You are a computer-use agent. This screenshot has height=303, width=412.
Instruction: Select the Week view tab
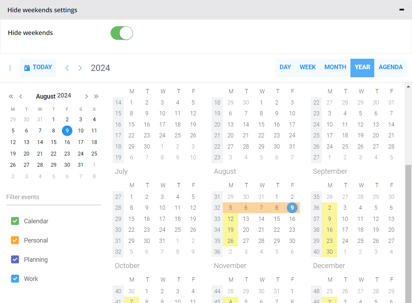pos(307,67)
